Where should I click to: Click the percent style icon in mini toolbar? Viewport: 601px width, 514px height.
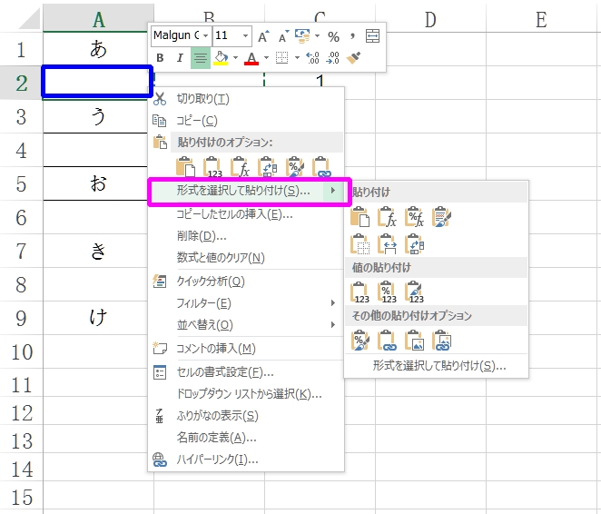[333, 36]
